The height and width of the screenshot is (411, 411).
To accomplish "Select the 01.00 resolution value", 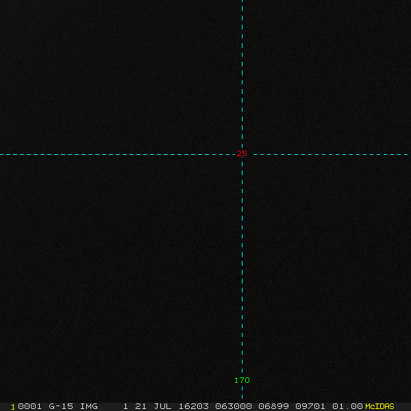I will click(x=347, y=406).
